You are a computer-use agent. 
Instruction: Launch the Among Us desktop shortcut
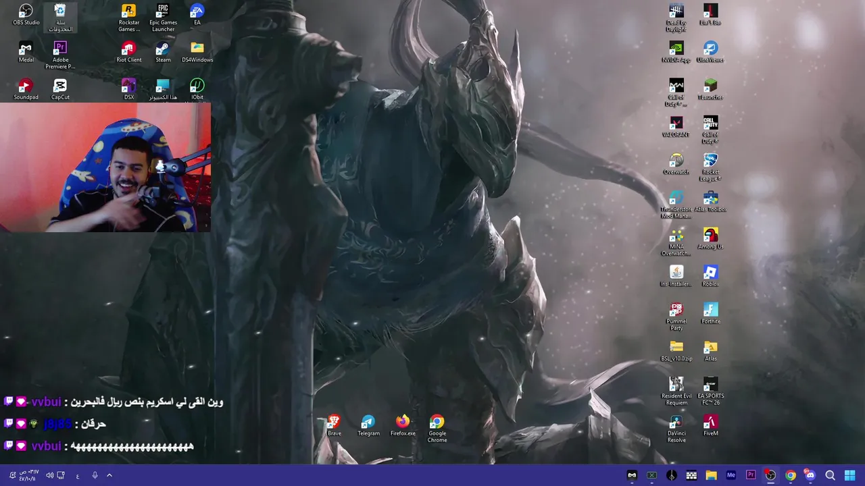(x=710, y=238)
